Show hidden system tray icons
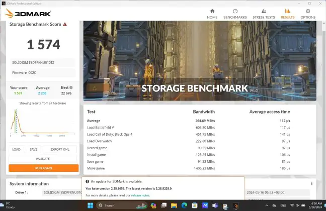 [267, 205]
